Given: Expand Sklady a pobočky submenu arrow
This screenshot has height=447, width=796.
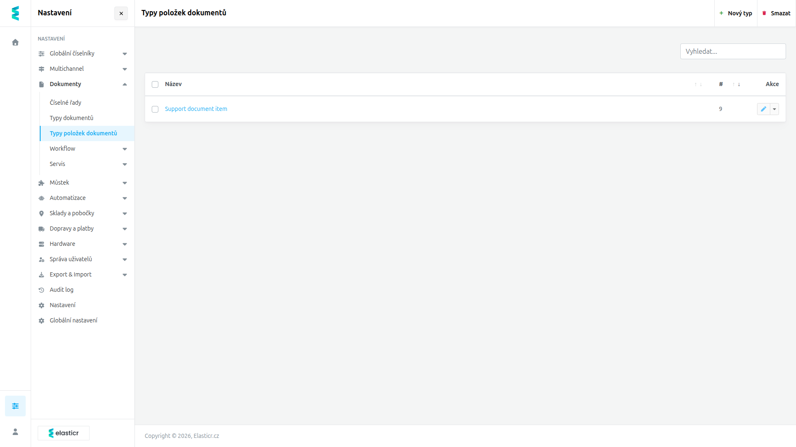Looking at the screenshot, I should click(x=125, y=214).
